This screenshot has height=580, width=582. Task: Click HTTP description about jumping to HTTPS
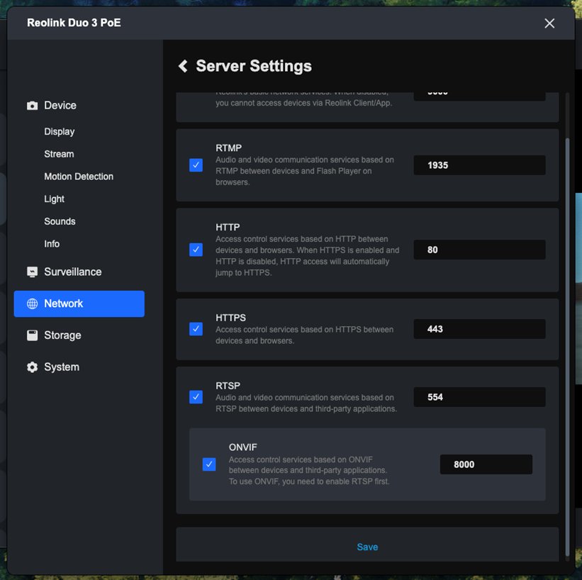coord(308,256)
